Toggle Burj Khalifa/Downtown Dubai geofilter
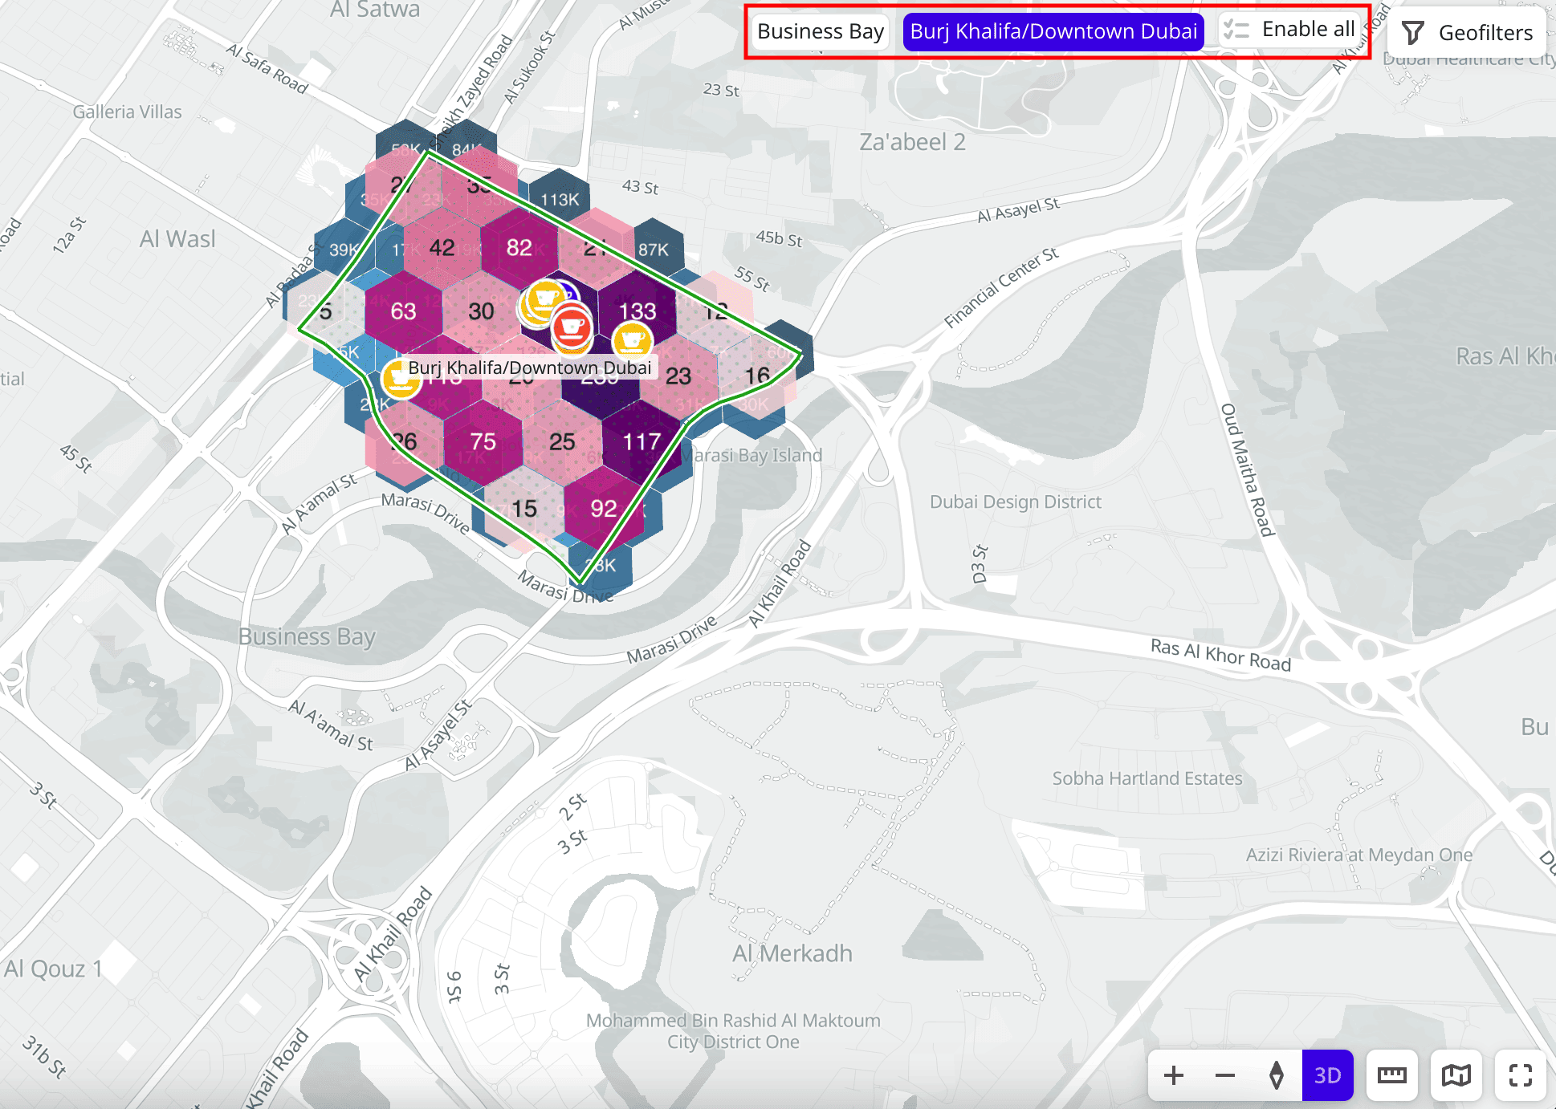This screenshot has height=1109, width=1556. [1053, 32]
